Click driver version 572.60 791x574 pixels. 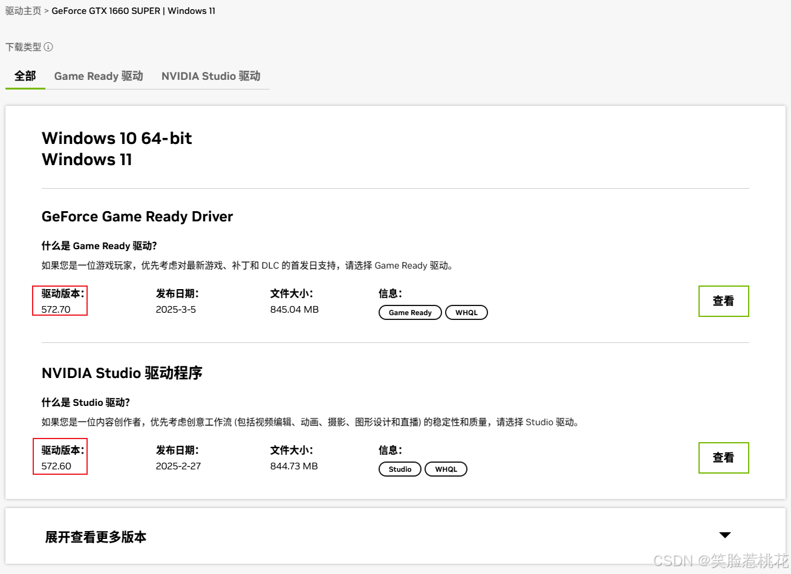tap(56, 466)
